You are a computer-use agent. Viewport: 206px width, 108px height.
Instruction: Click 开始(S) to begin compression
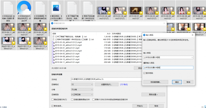click(x=140, y=106)
